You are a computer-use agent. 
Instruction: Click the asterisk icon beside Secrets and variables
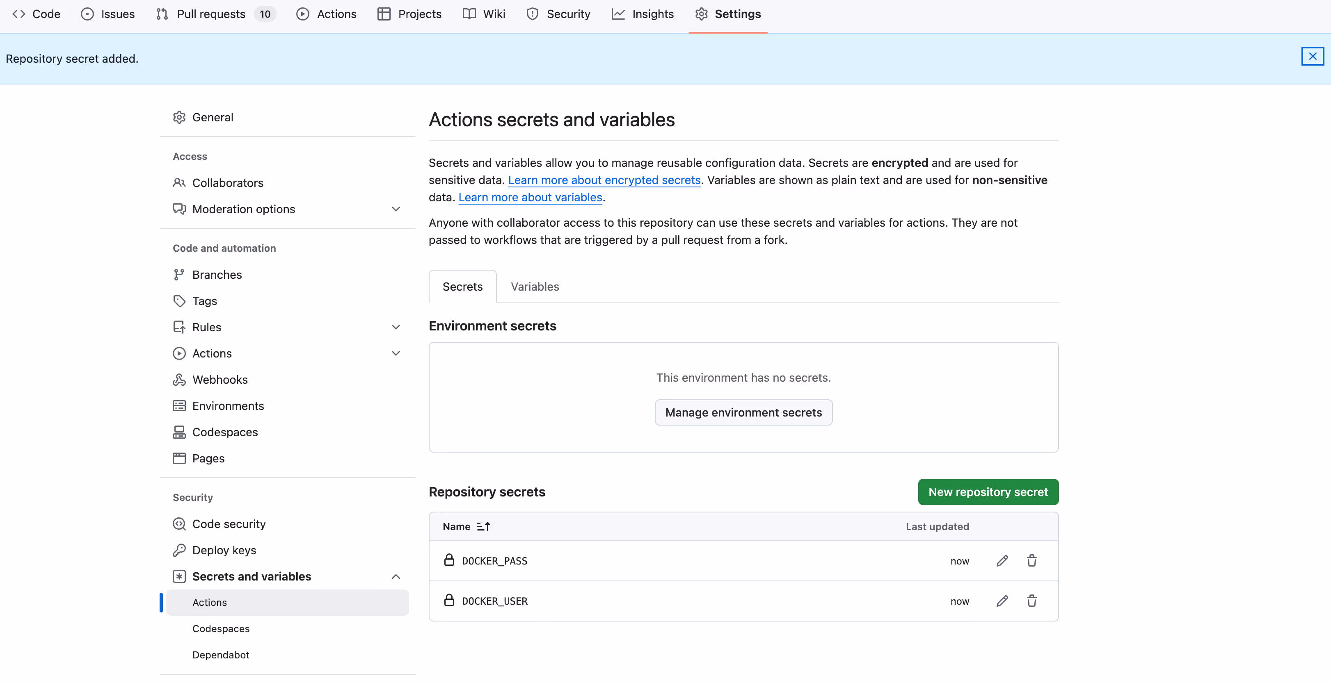click(x=179, y=576)
